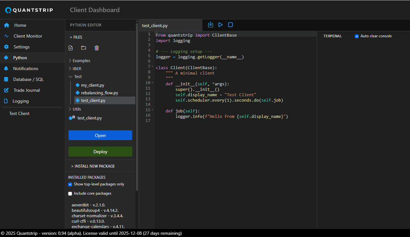Switch to the test_client.py editor tab
410x237 pixels.
170,25
